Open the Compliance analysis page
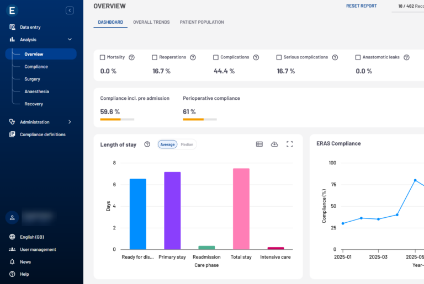424x284 pixels. tap(36, 67)
